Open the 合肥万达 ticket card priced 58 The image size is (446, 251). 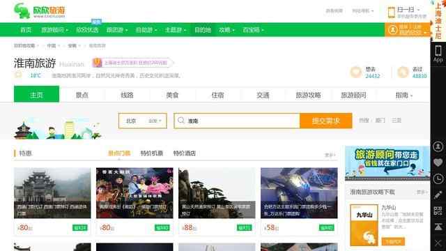299,201
